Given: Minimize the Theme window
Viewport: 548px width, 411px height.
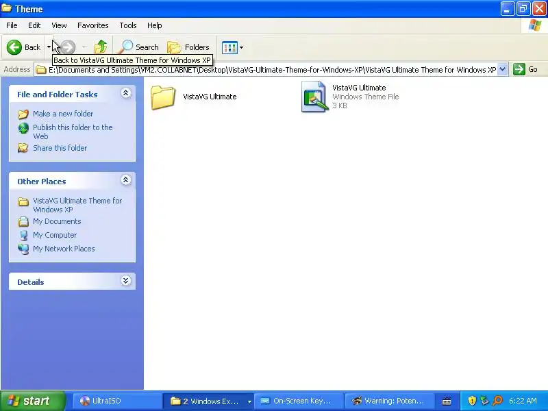Looking at the screenshot, I should [507, 9].
